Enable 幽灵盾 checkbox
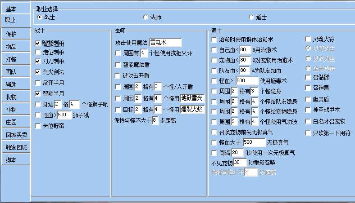Viewport: 355px width, 203px height. (308, 99)
